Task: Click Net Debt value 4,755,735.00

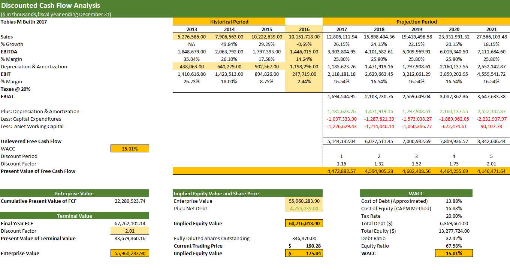Action: point(304,208)
